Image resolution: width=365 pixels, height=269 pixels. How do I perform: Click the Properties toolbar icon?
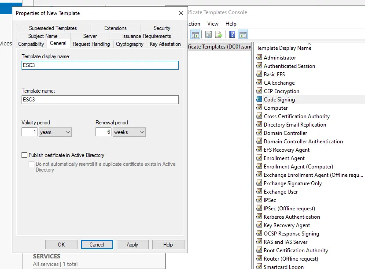click(208, 34)
